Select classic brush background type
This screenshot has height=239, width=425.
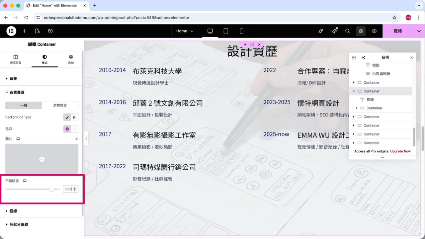pyautogui.click(x=67, y=117)
